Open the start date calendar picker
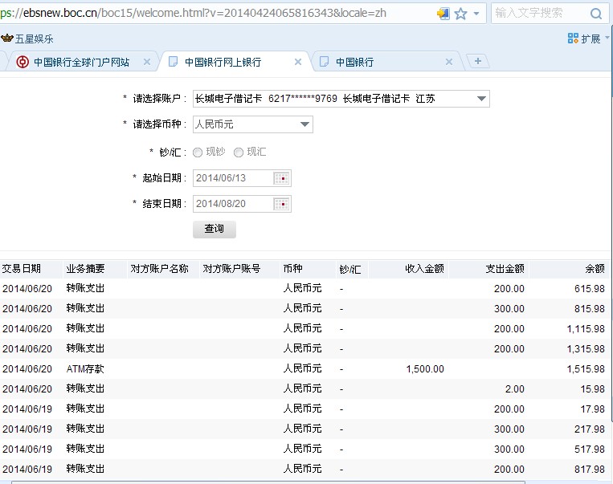Image resolution: width=613 pixels, height=484 pixels. [282, 178]
